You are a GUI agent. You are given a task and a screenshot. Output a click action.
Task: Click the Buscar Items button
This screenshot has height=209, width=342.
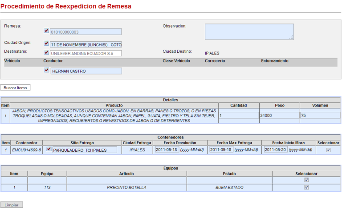click(16, 88)
